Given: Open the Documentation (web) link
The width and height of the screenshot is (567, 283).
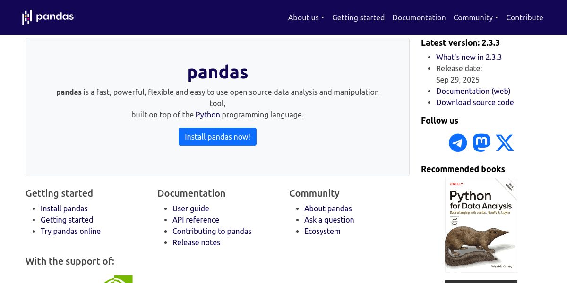Looking at the screenshot, I should point(473,91).
